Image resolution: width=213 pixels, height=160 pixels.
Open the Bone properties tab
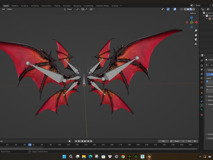202,110
